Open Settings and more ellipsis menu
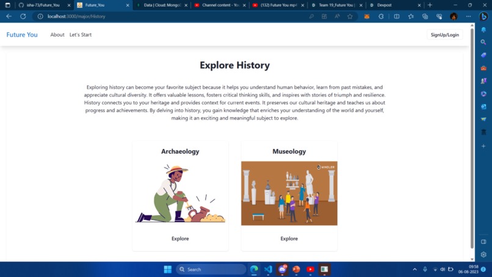The image size is (492, 277). [x=468, y=16]
